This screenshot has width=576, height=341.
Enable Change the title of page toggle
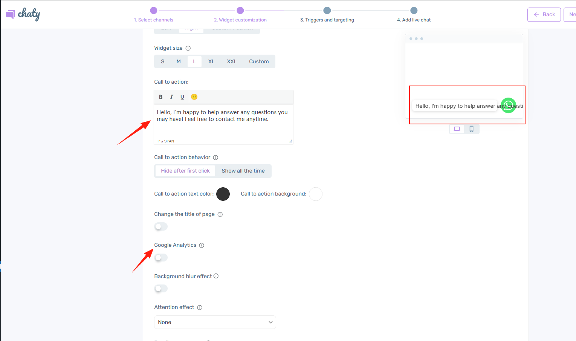pyautogui.click(x=161, y=226)
